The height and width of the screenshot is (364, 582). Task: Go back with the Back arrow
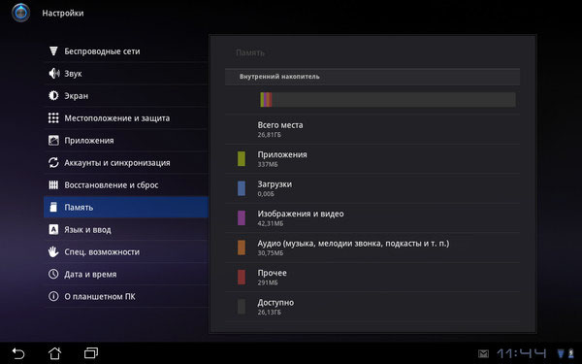[x=18, y=353]
